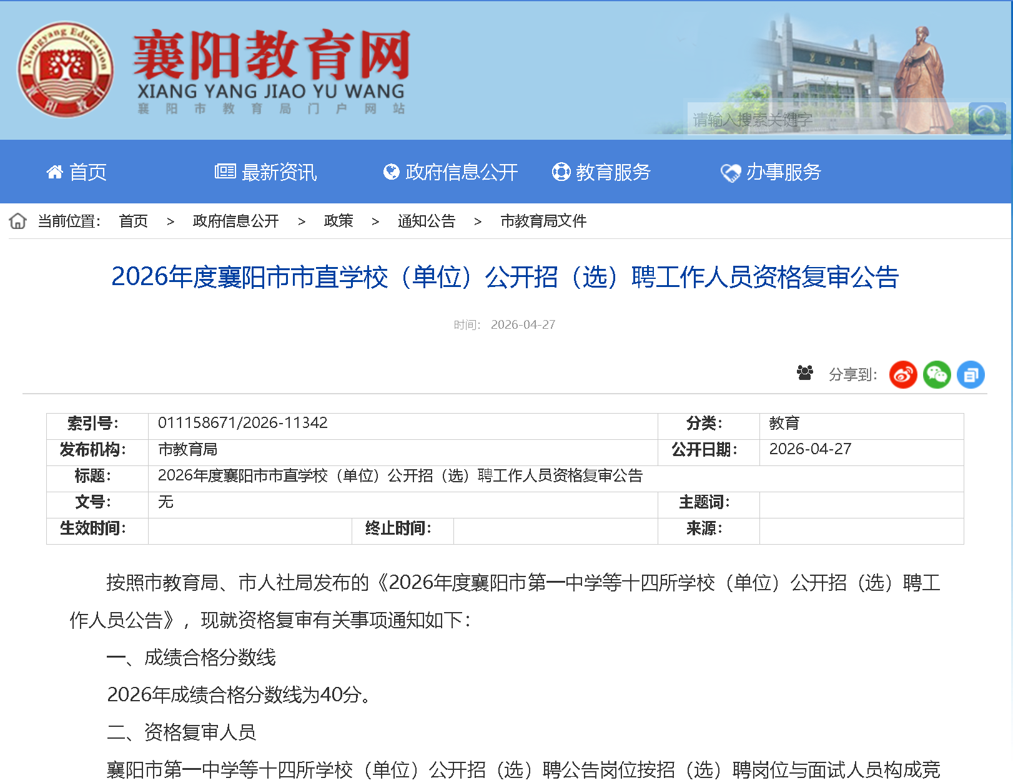Viewport: 1013px width, 783px height.
Task: Click 政策 breadcrumb link
Action: 338,221
